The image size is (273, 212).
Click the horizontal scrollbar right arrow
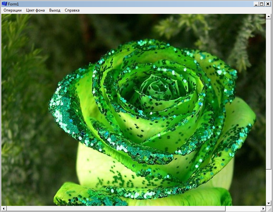[263, 208]
